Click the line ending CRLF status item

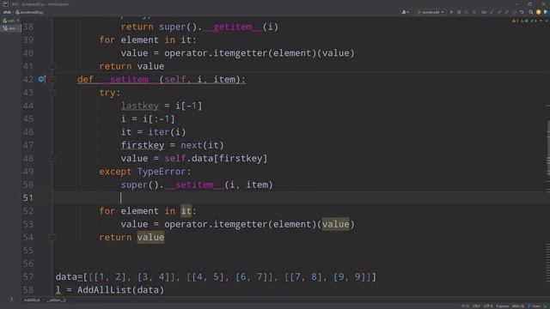click(x=476, y=306)
